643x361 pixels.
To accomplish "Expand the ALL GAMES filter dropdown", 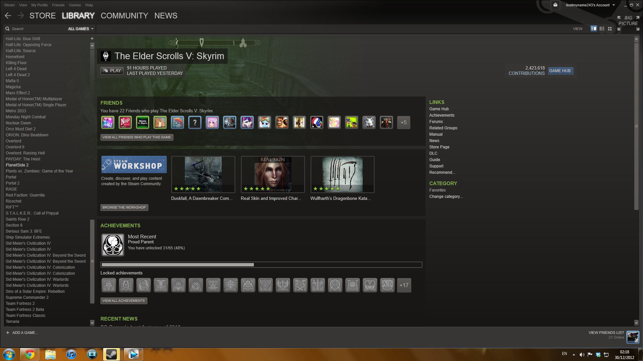I will (81, 29).
